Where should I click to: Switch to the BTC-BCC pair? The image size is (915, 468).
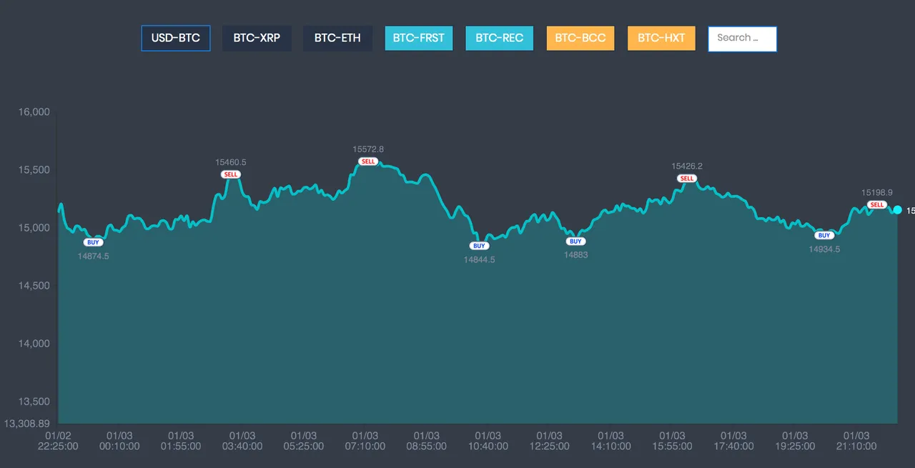click(x=580, y=39)
